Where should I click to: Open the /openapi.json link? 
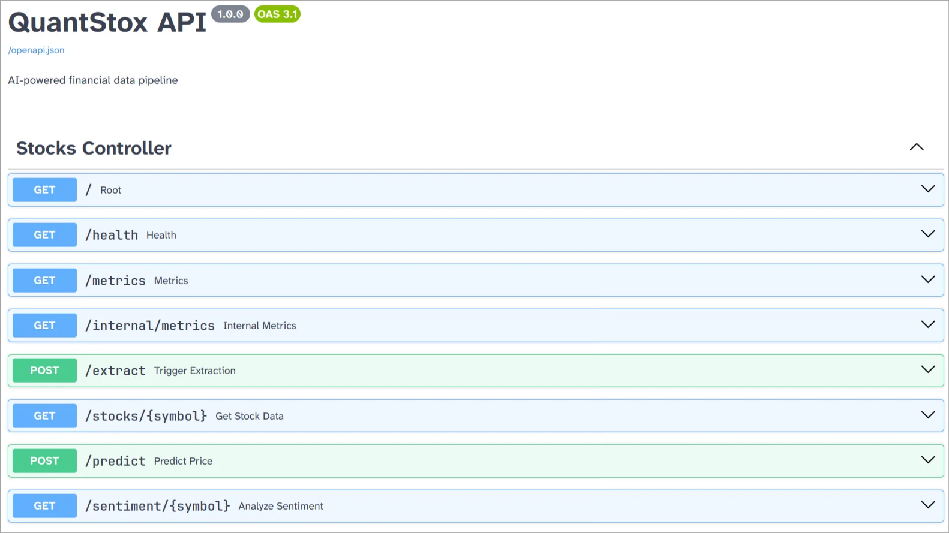(x=36, y=50)
